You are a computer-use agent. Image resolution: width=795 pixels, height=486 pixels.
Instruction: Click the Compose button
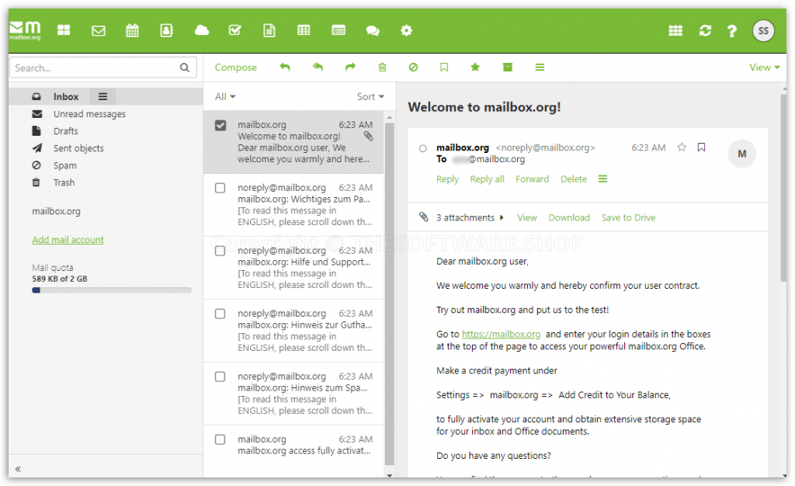click(x=236, y=68)
